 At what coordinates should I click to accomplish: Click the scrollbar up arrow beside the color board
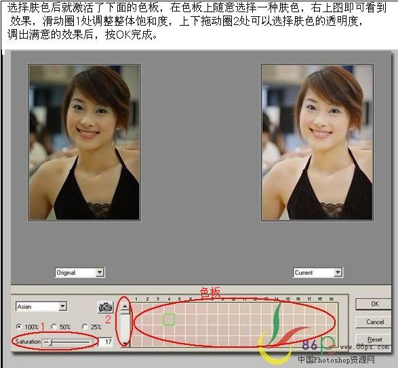pos(125,306)
